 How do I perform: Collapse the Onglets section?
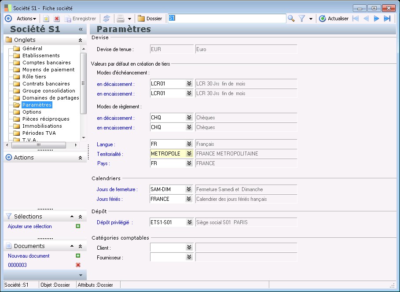[80, 40]
